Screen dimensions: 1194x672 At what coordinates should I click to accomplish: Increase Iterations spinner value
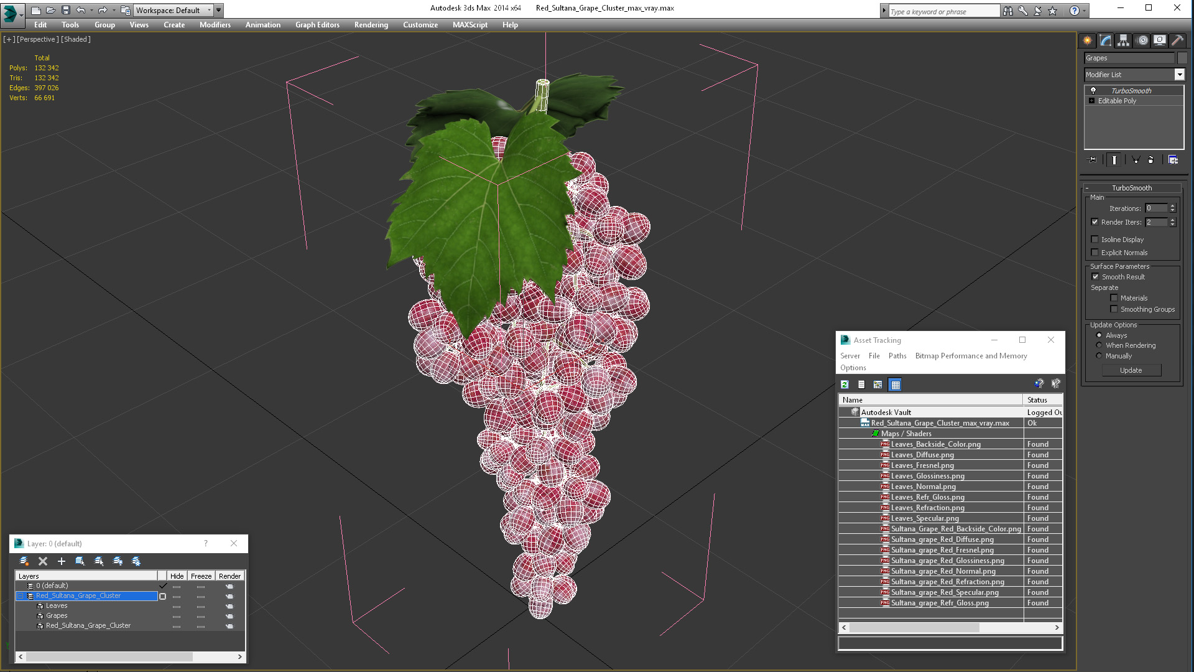point(1172,206)
